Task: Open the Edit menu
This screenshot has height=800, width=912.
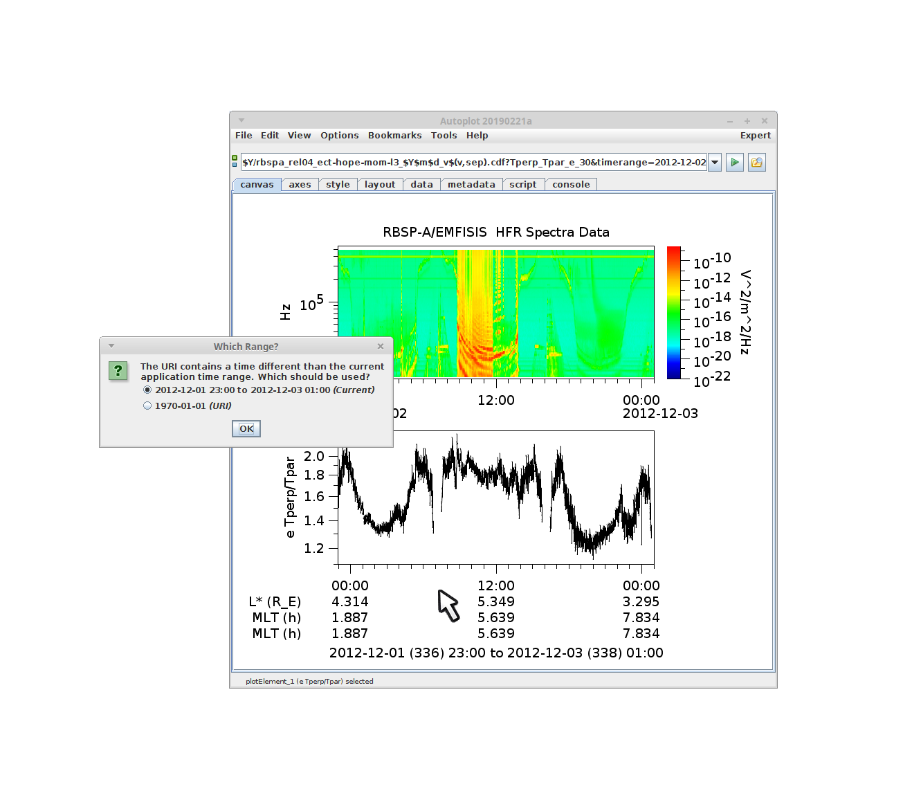Action: tap(270, 136)
